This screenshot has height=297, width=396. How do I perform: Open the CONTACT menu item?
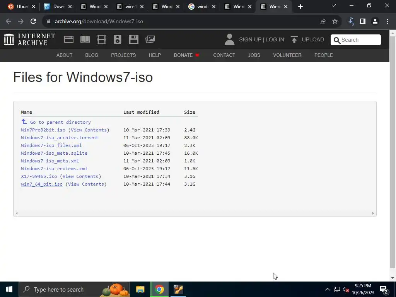tap(224, 55)
